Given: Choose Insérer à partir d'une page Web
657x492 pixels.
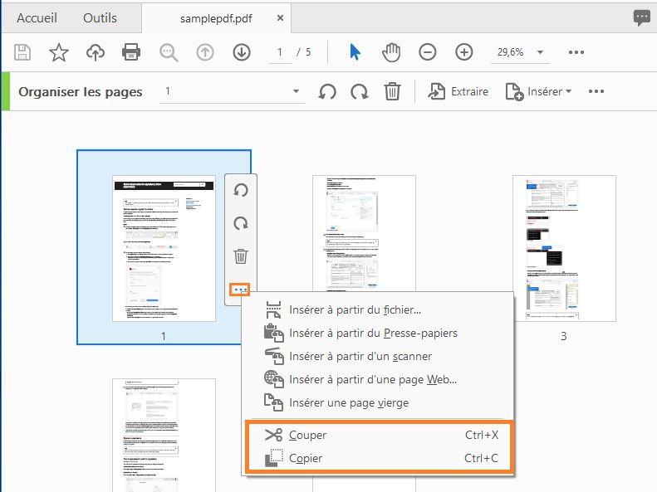Looking at the screenshot, I should [x=378, y=379].
